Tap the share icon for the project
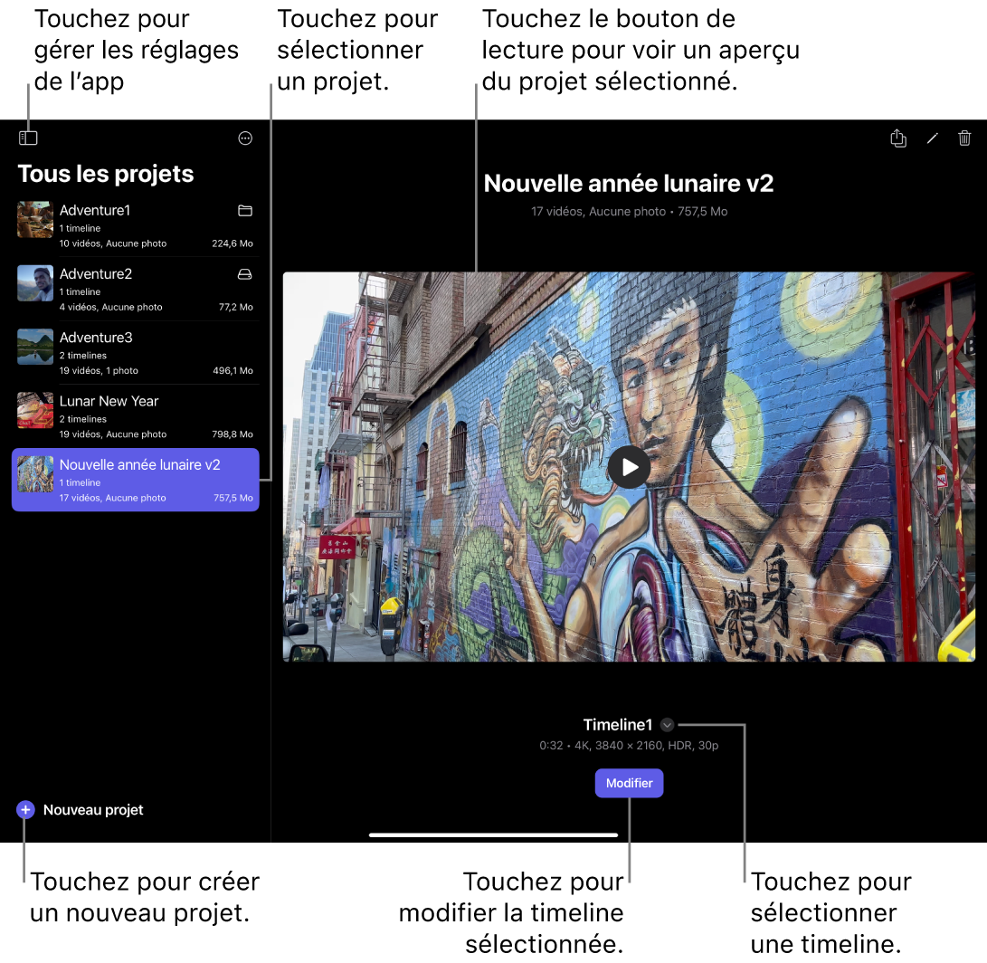This screenshot has width=987, height=963. point(897,138)
